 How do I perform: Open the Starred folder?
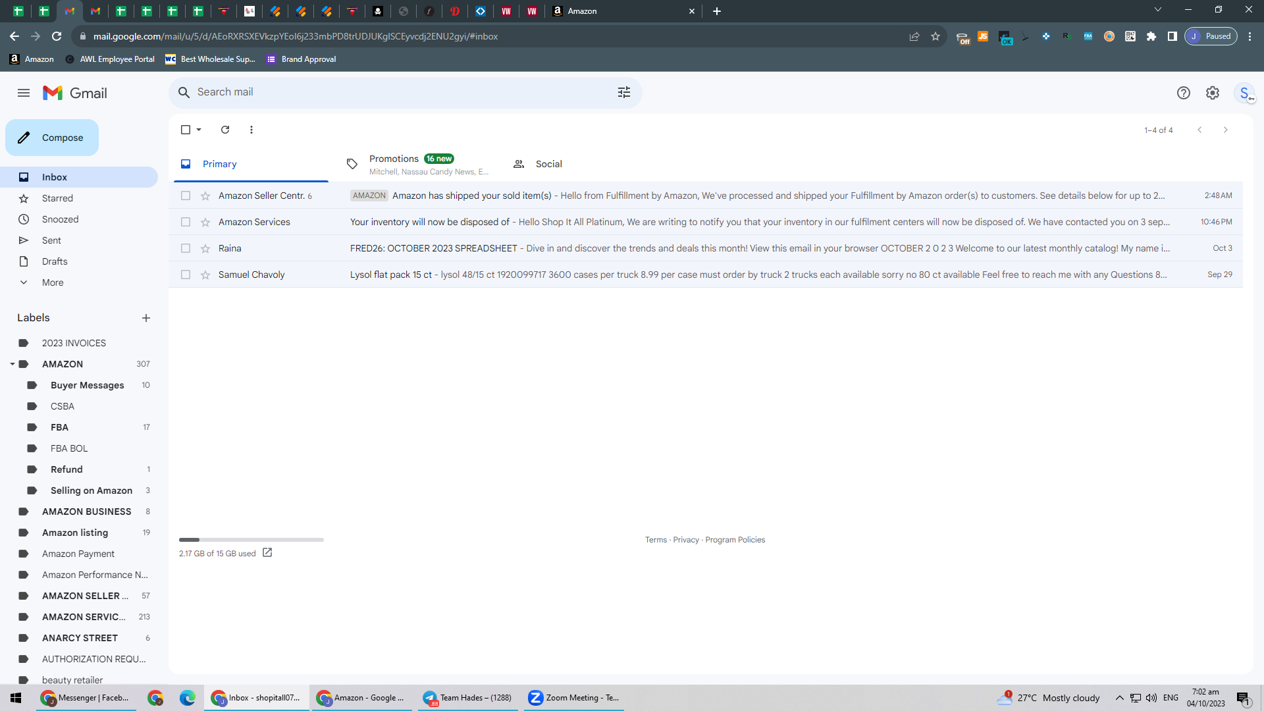[x=79, y=198]
